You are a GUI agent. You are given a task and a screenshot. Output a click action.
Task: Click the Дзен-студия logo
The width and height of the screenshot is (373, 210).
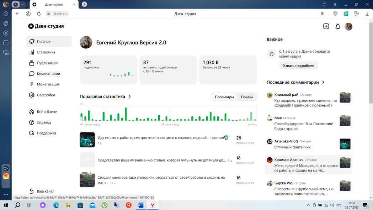[46, 26]
